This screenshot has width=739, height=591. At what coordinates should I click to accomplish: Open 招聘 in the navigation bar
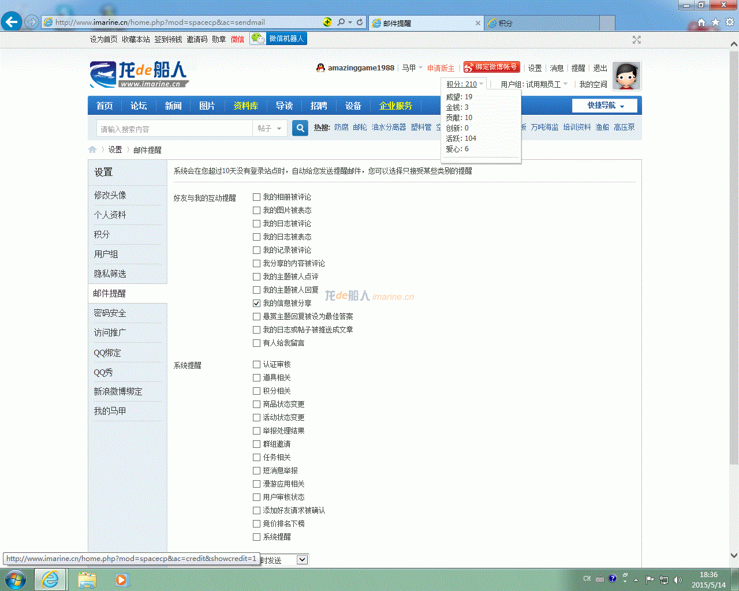coord(319,106)
